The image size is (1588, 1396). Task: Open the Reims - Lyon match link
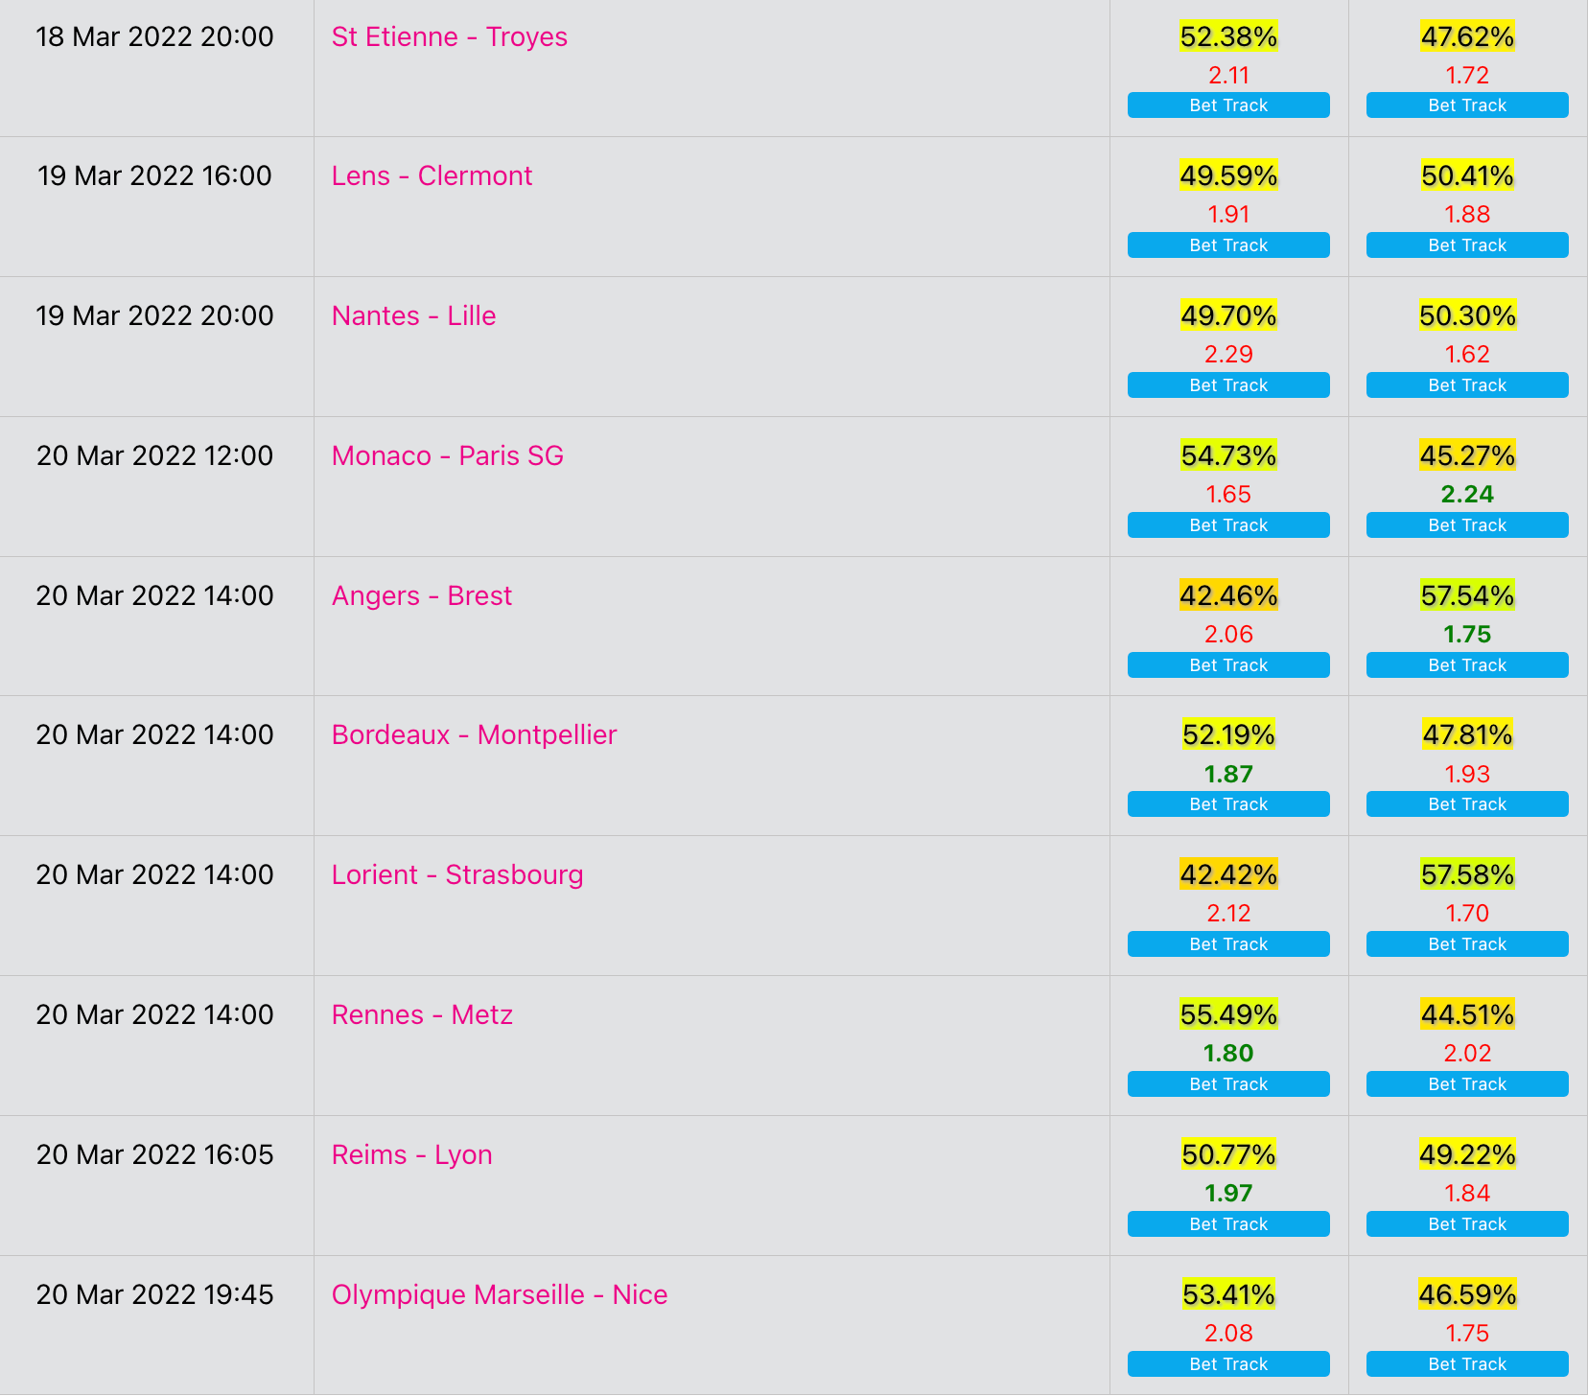coord(411,1155)
